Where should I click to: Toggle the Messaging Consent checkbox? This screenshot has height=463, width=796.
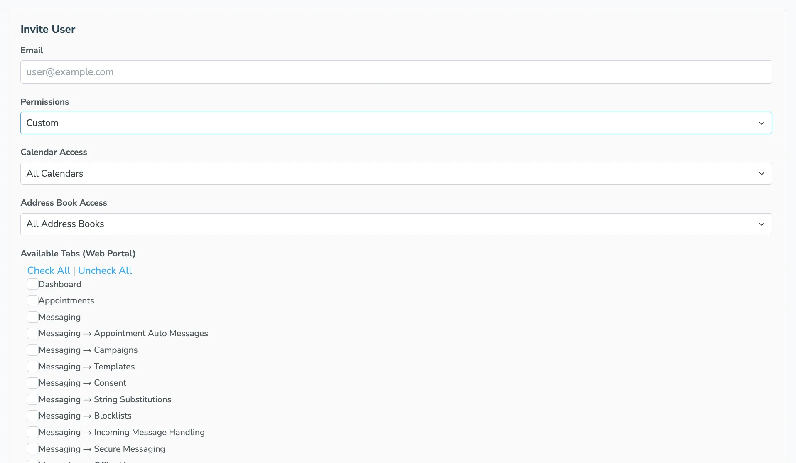tap(32, 383)
